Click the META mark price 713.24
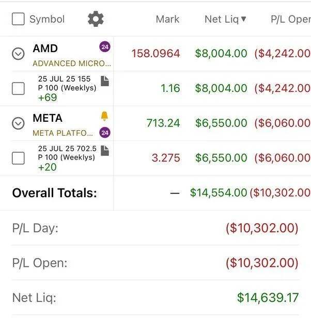This screenshot has height=318, width=311. coord(163,123)
